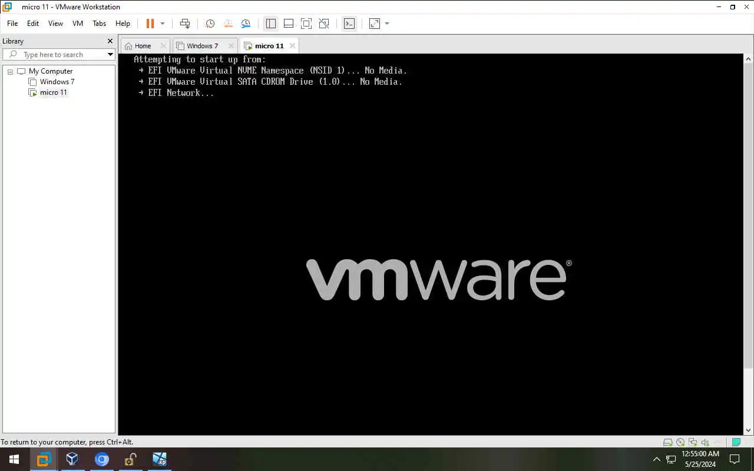Click the network adapter status bar icon
This screenshot has width=754, height=471.
click(x=693, y=442)
